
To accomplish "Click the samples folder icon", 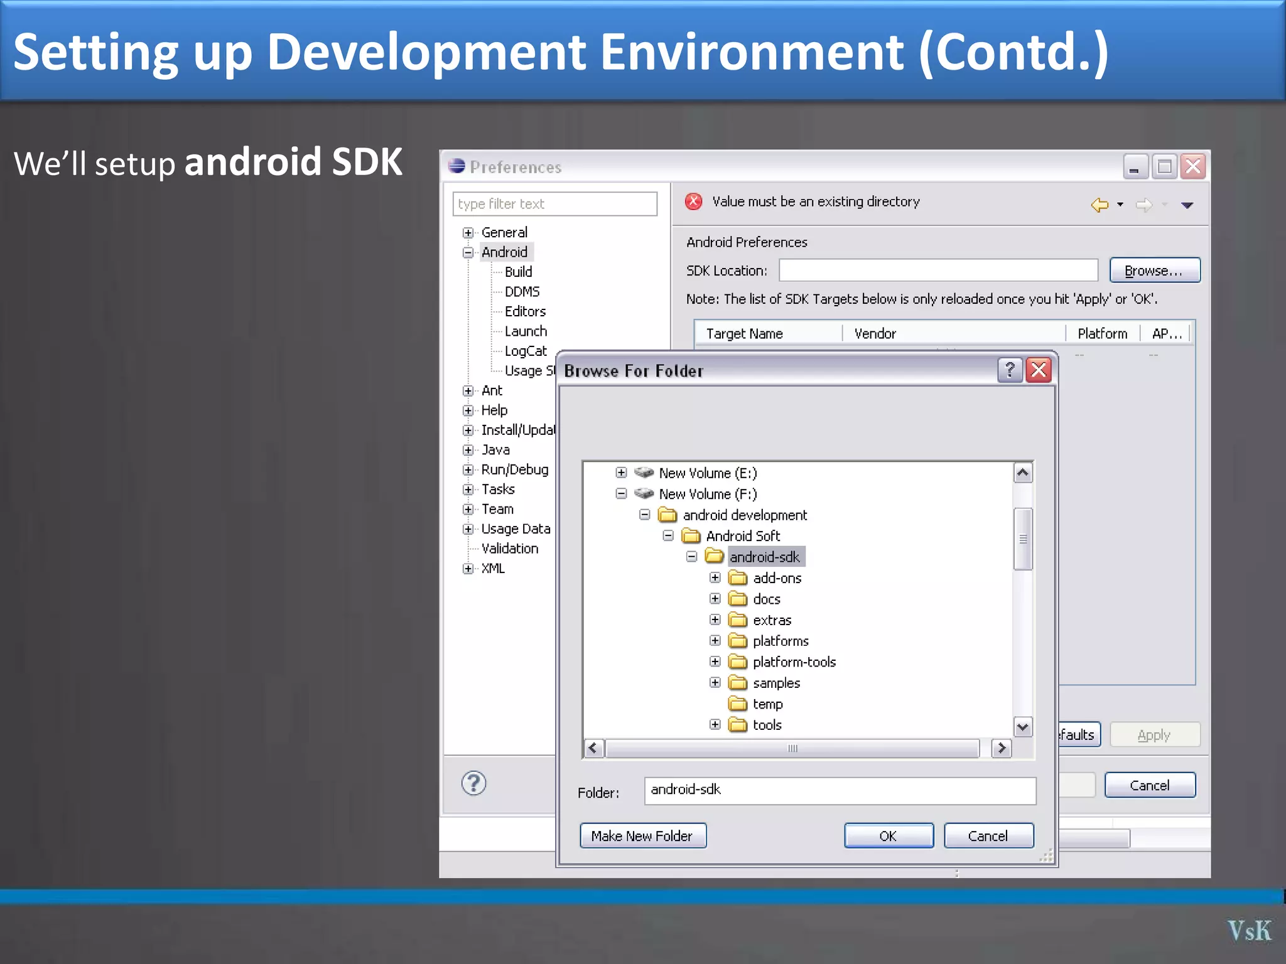I will (x=738, y=682).
